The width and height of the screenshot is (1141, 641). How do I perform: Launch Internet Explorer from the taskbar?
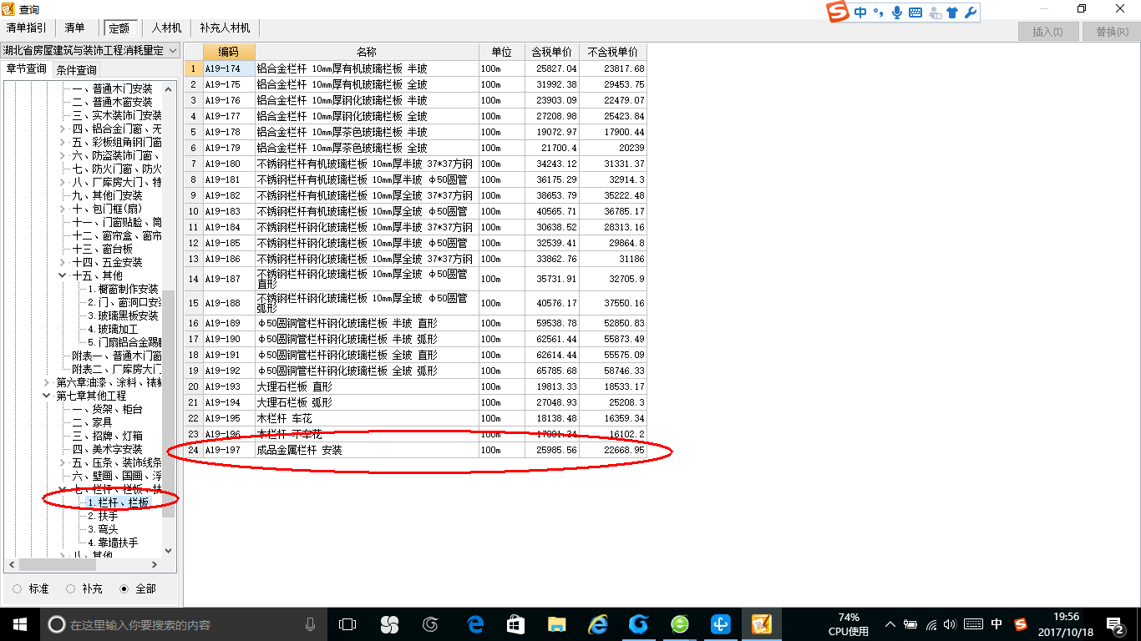(597, 624)
